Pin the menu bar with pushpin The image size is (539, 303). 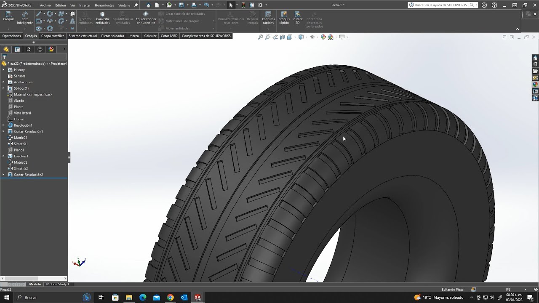point(136,5)
